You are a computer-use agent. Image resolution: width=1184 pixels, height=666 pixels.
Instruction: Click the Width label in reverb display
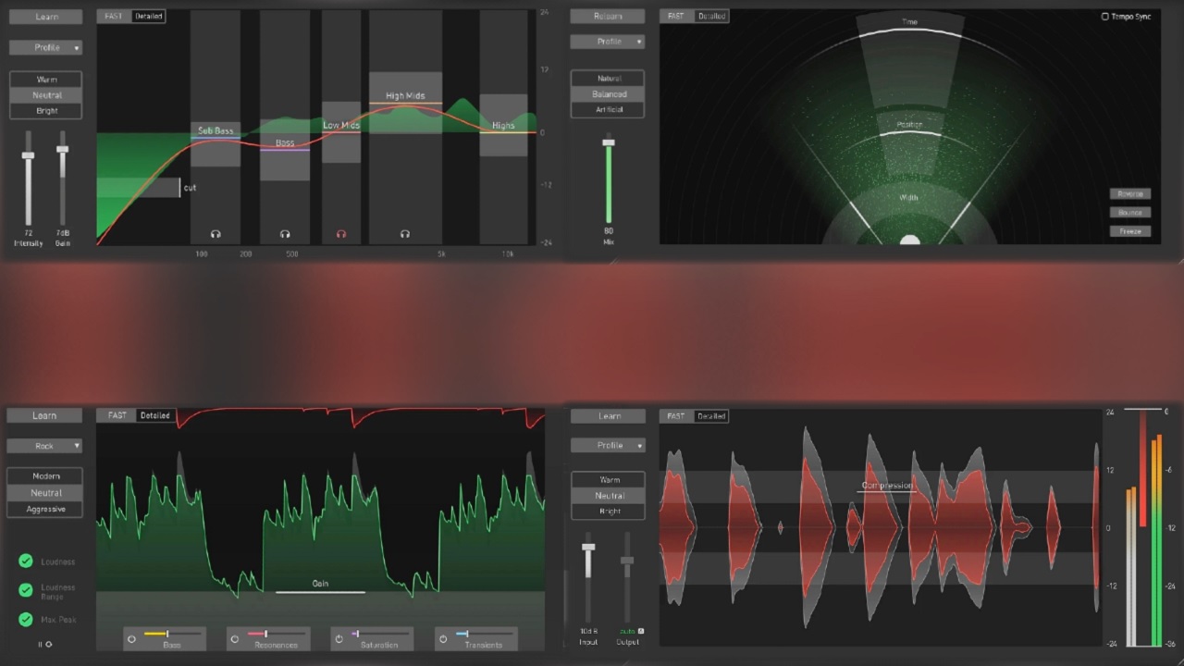tap(909, 198)
